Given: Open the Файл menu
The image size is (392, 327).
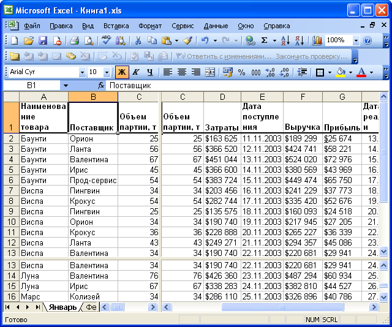Looking at the screenshot, I should tap(32, 26).
